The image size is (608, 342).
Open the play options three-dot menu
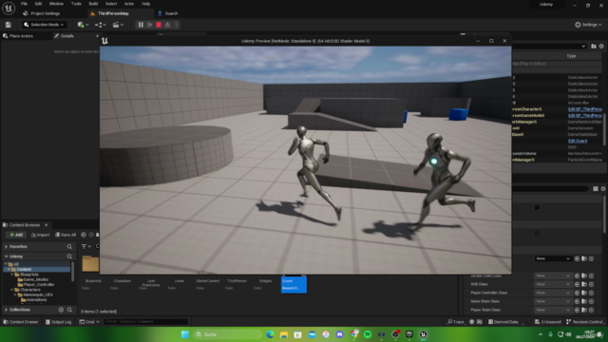coord(177,25)
